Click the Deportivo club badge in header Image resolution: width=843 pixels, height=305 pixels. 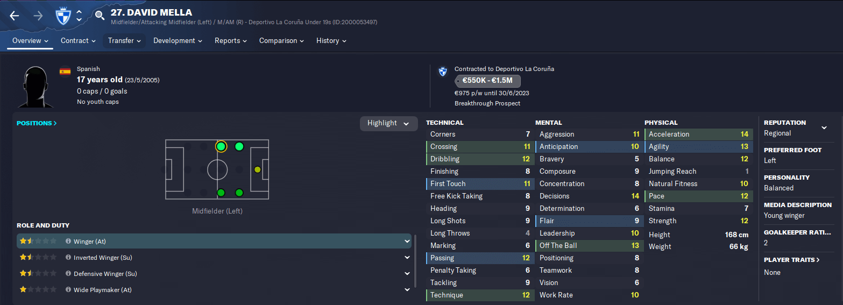pos(63,16)
